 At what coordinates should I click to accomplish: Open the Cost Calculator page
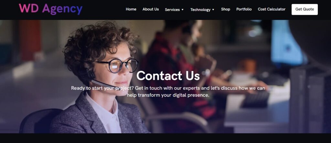(x=272, y=9)
